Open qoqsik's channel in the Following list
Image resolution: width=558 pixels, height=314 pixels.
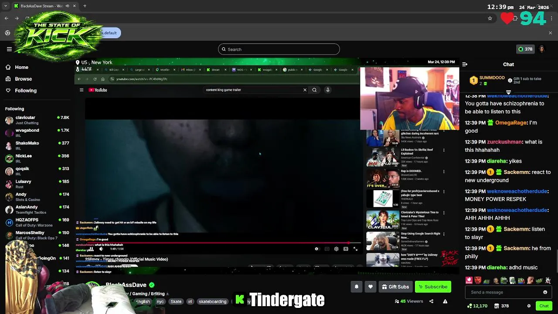tap(37, 171)
